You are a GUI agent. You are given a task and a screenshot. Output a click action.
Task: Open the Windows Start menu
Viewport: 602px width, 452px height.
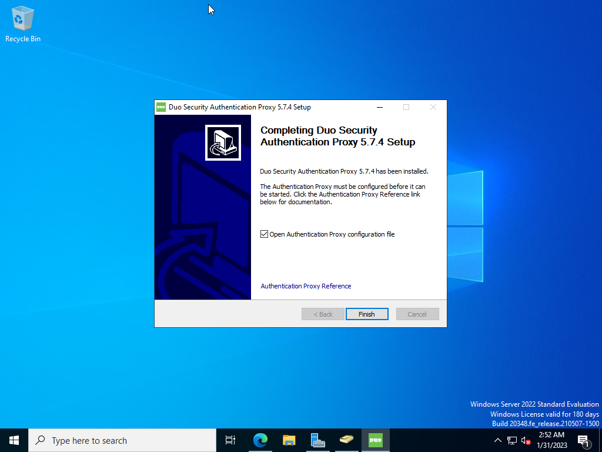tap(14, 440)
